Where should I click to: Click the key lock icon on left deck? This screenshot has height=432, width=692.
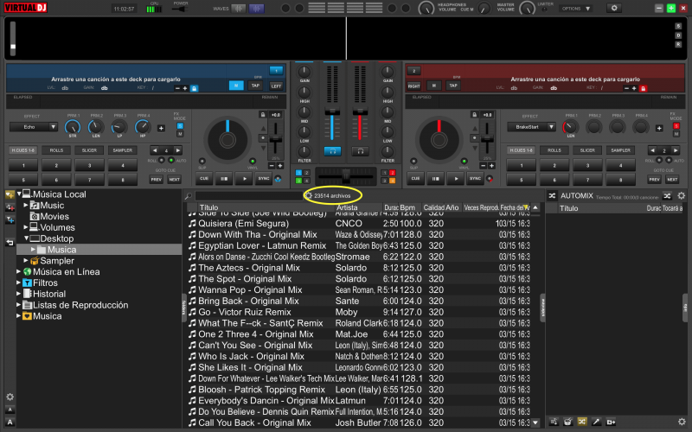point(194,89)
